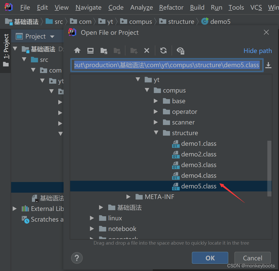Open the Run menu
279x271 pixels.
coord(217,7)
